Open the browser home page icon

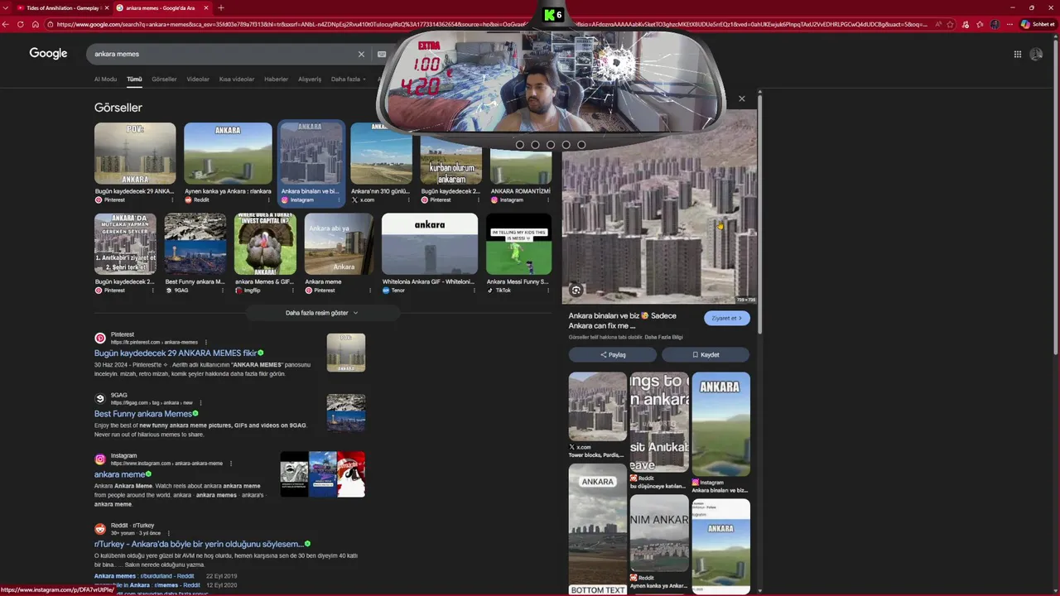[x=35, y=24]
